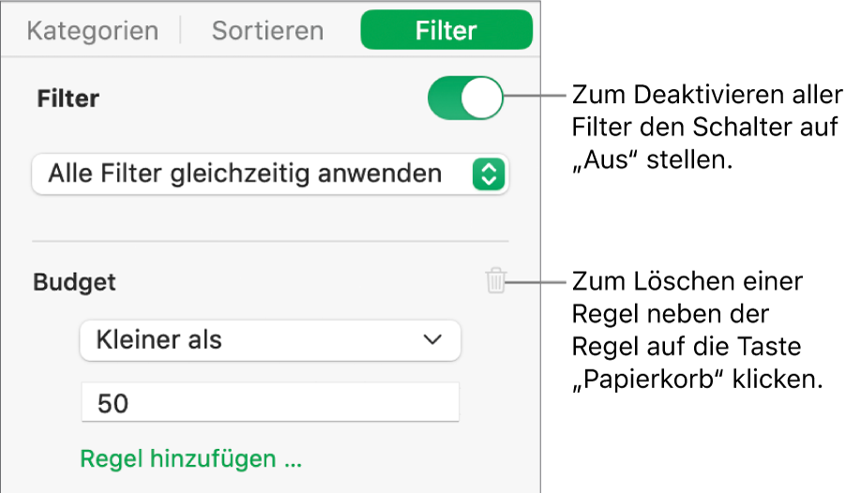The height and width of the screenshot is (493, 861).
Task: Click green up-down arrows on filter mode popup
Action: click(x=489, y=173)
